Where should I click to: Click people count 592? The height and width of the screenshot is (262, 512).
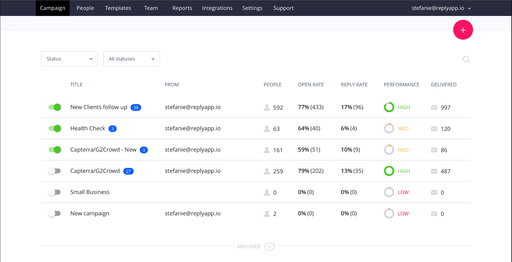click(278, 108)
